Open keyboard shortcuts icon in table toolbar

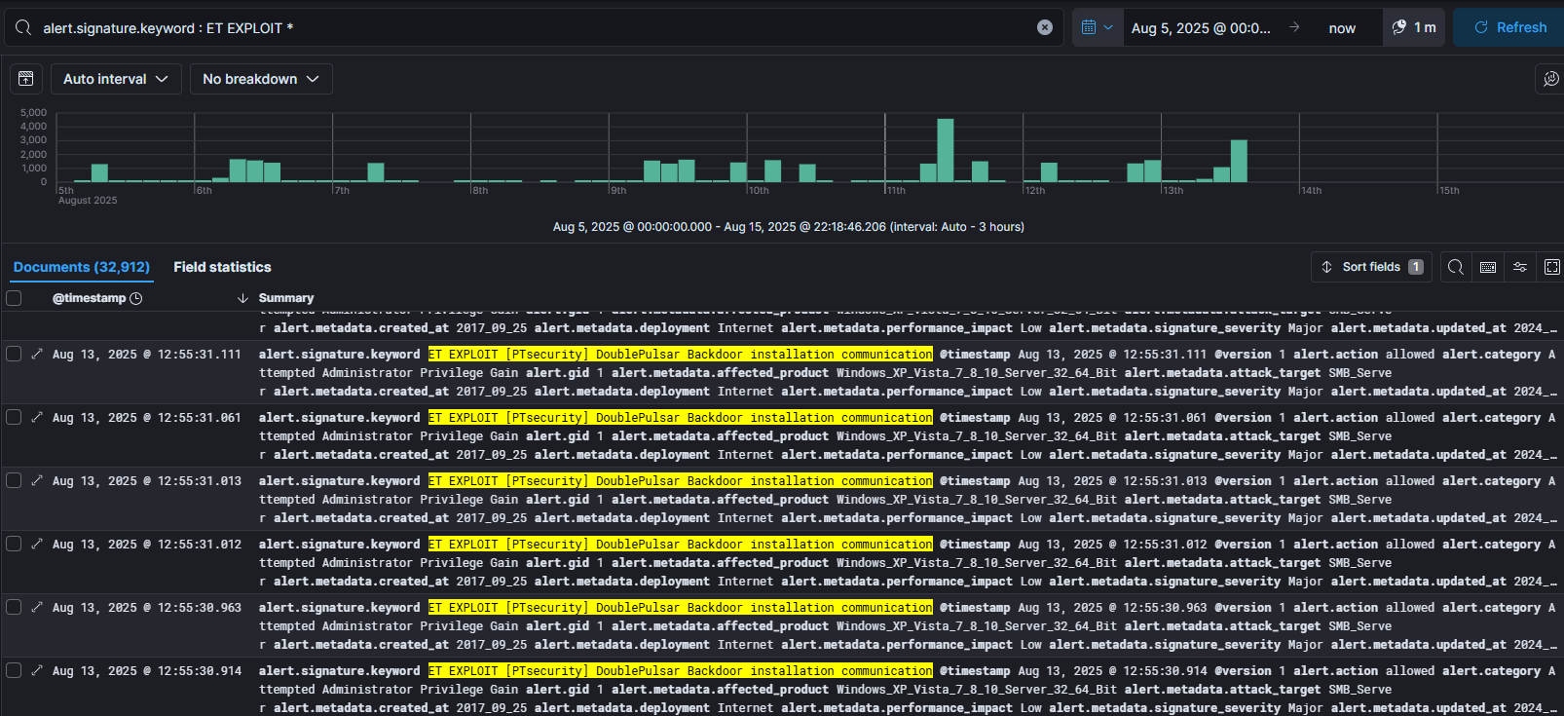point(1488,267)
